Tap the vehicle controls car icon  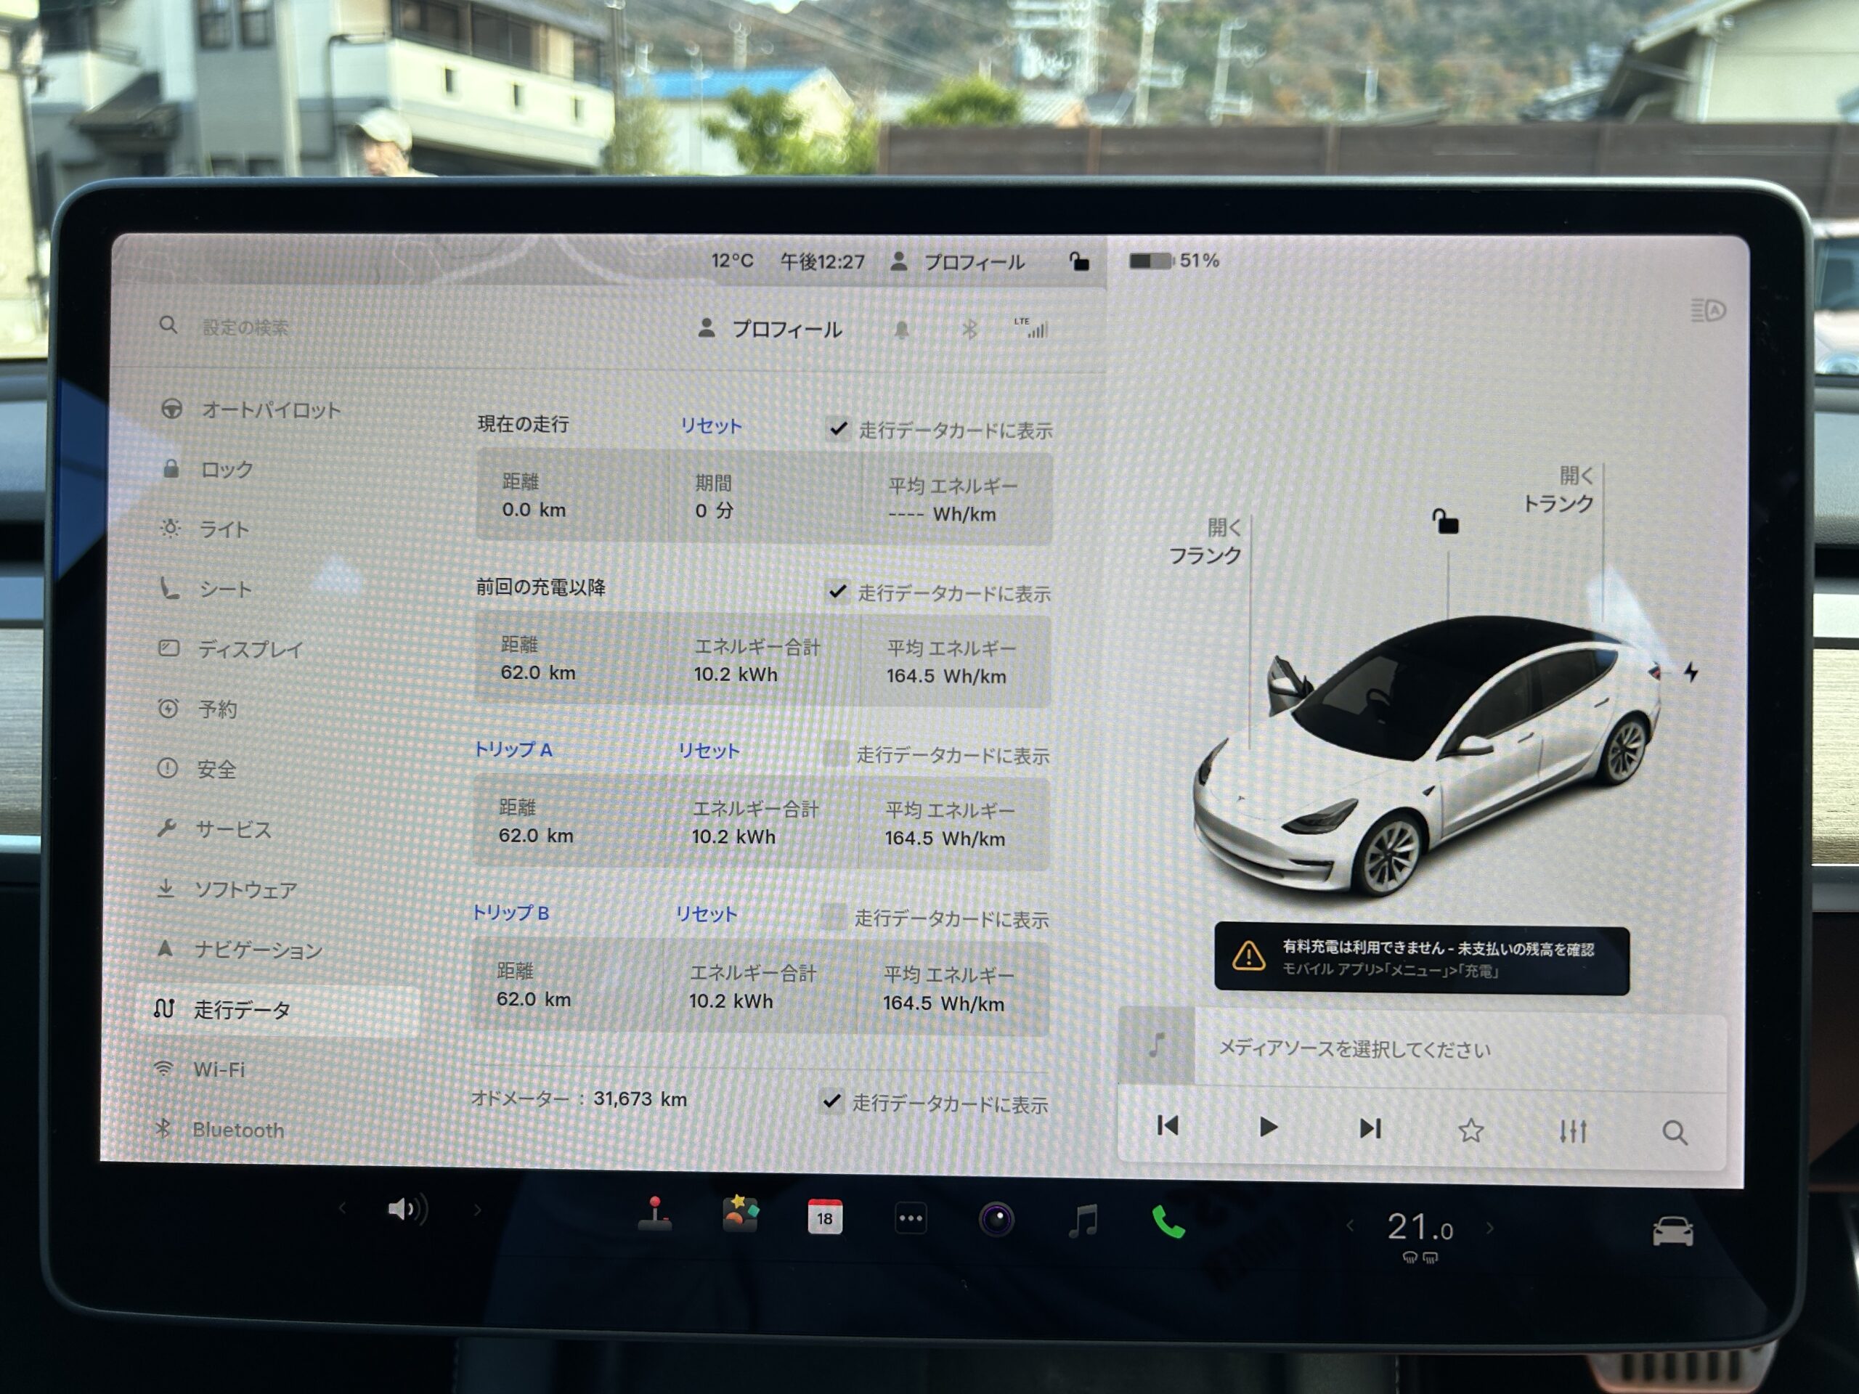1672,1232
